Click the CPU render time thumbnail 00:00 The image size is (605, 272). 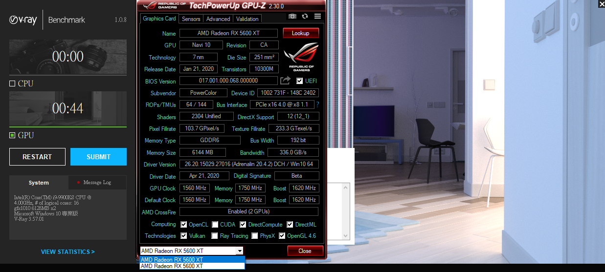click(68, 57)
